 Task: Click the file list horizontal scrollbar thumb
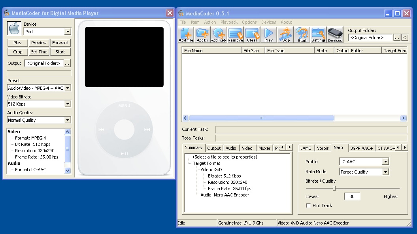(x=262, y=118)
